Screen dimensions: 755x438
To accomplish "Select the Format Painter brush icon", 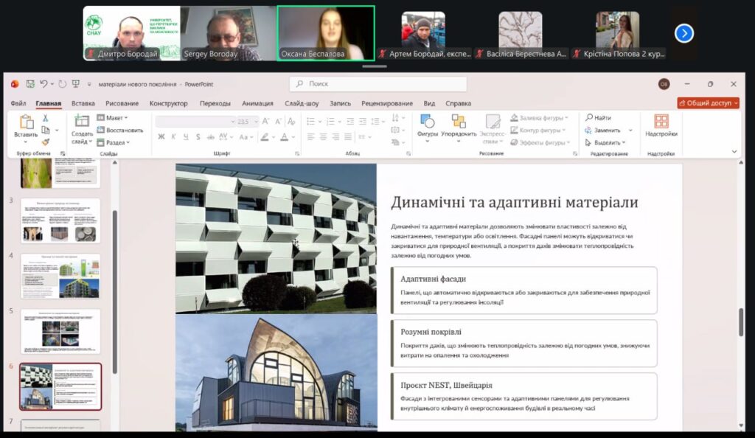I will coord(45,142).
